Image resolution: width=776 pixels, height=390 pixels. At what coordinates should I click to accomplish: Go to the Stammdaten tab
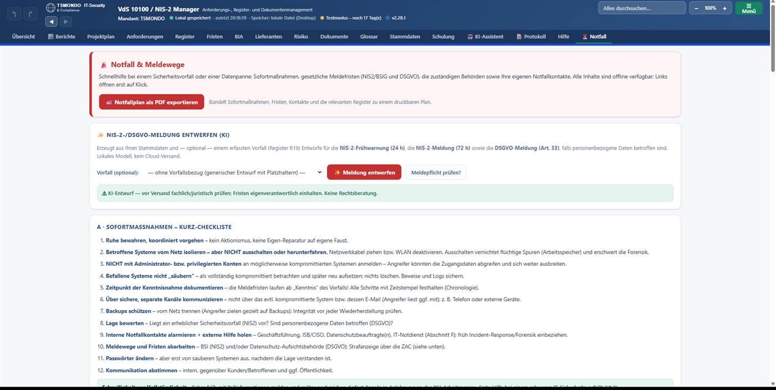pos(405,37)
